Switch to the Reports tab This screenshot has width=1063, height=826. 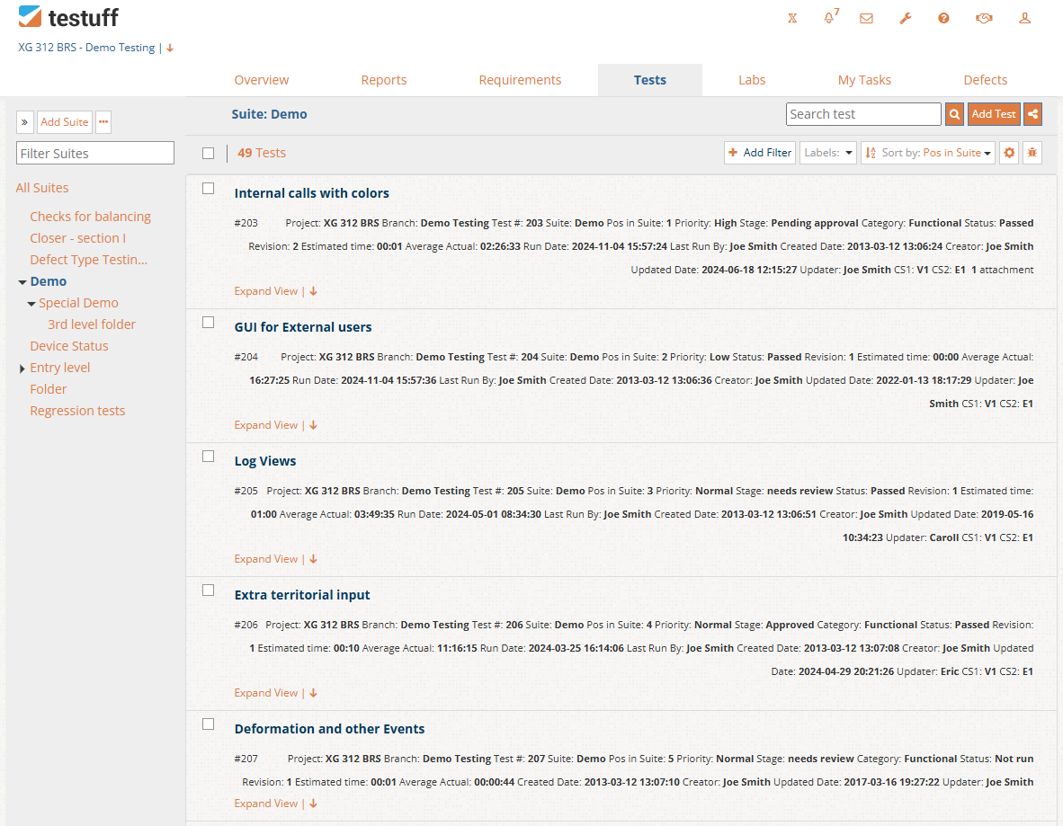coord(384,80)
